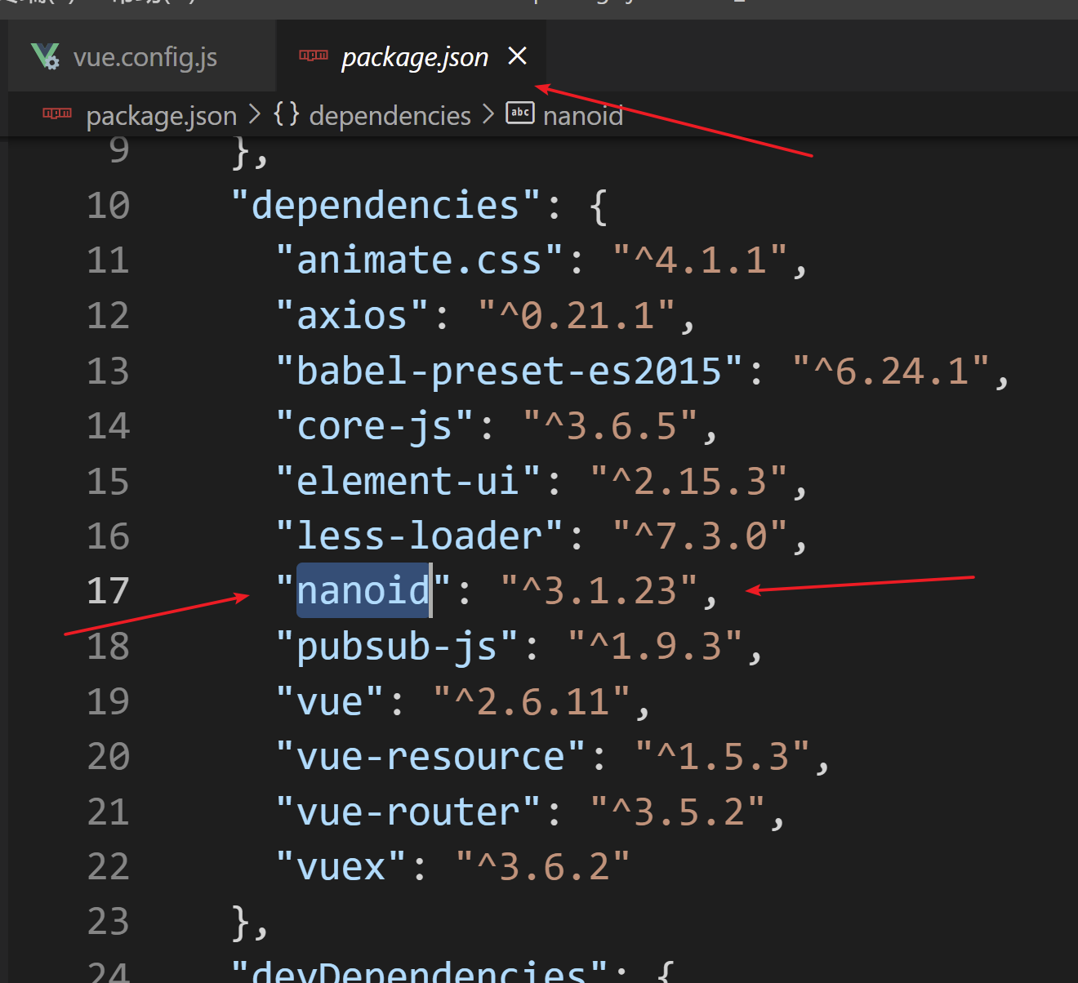Click the "less-loader" key

point(420,536)
